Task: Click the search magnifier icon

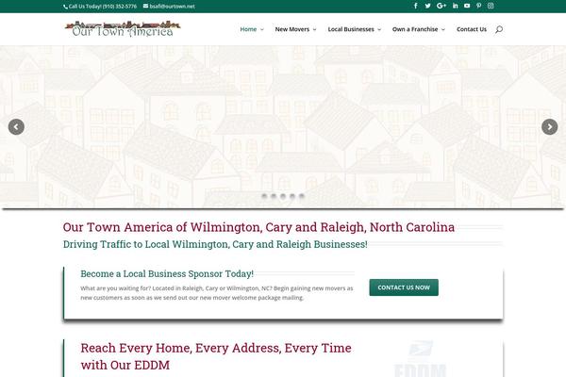Action: tap(499, 29)
